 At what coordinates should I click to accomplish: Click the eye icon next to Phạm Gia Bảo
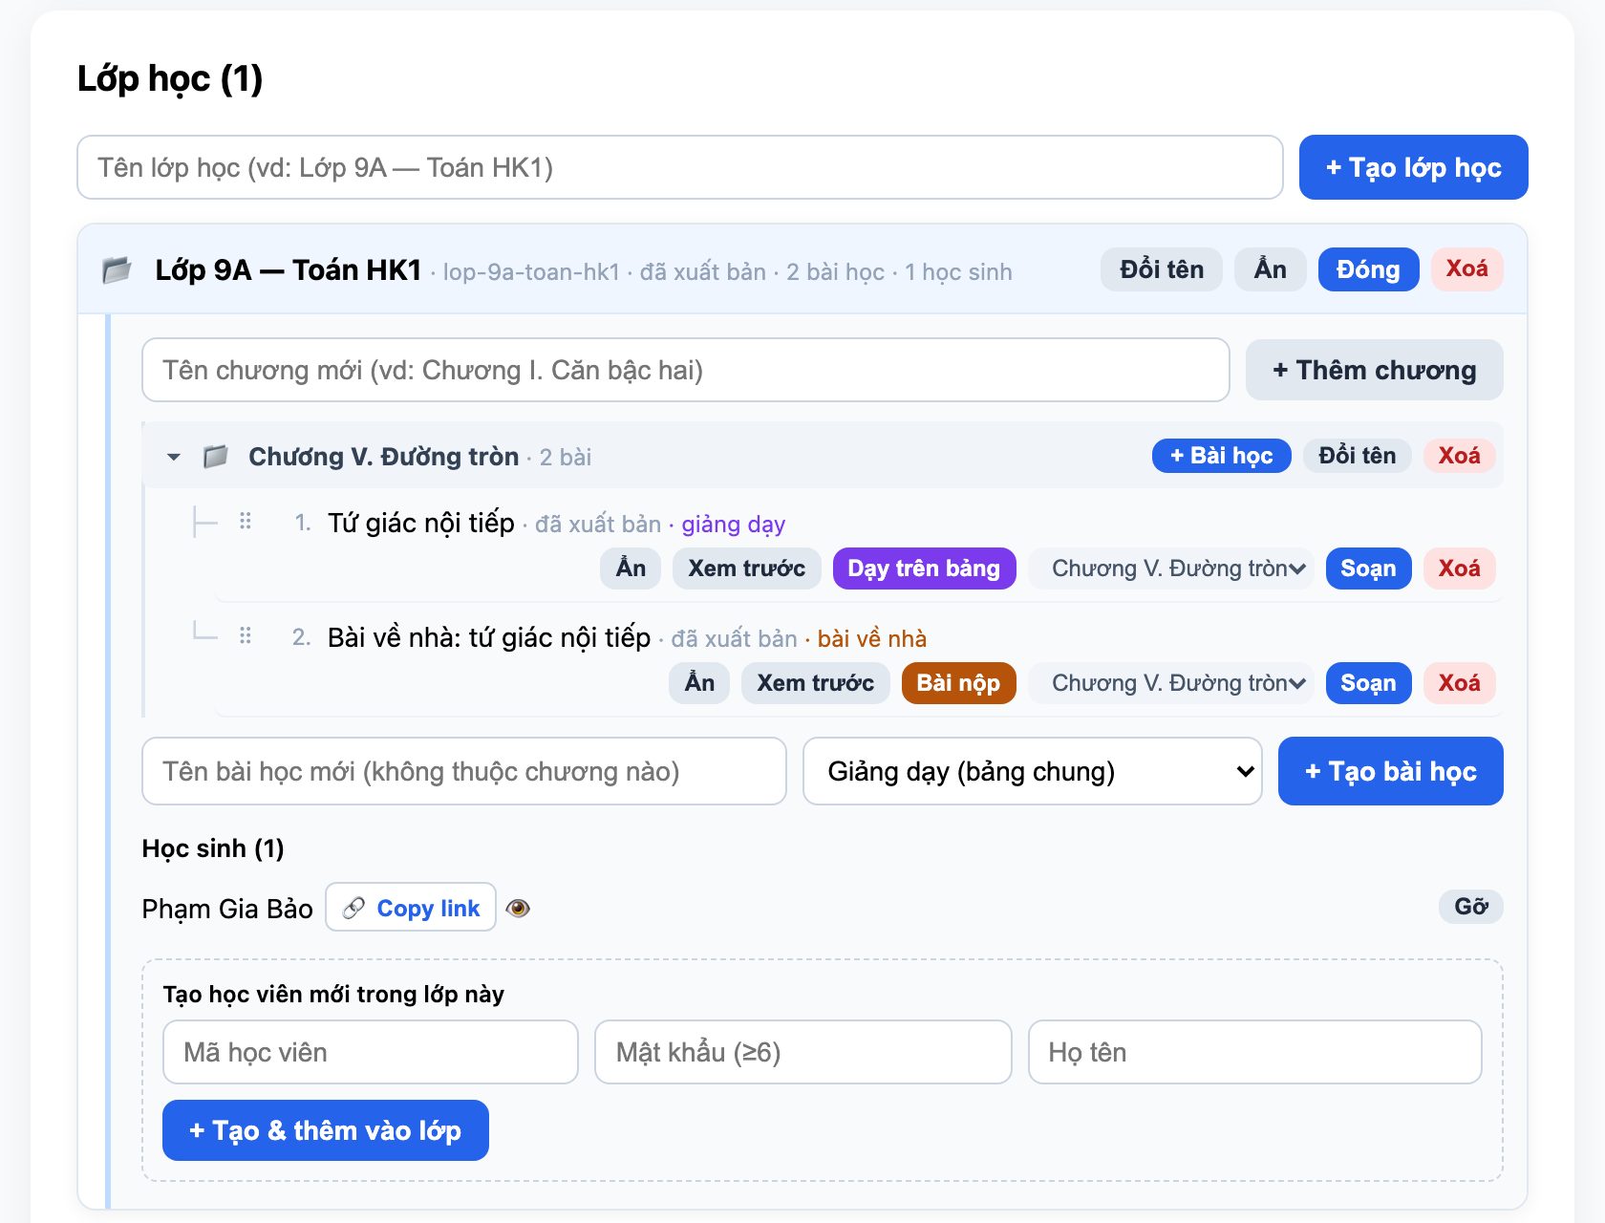[518, 908]
